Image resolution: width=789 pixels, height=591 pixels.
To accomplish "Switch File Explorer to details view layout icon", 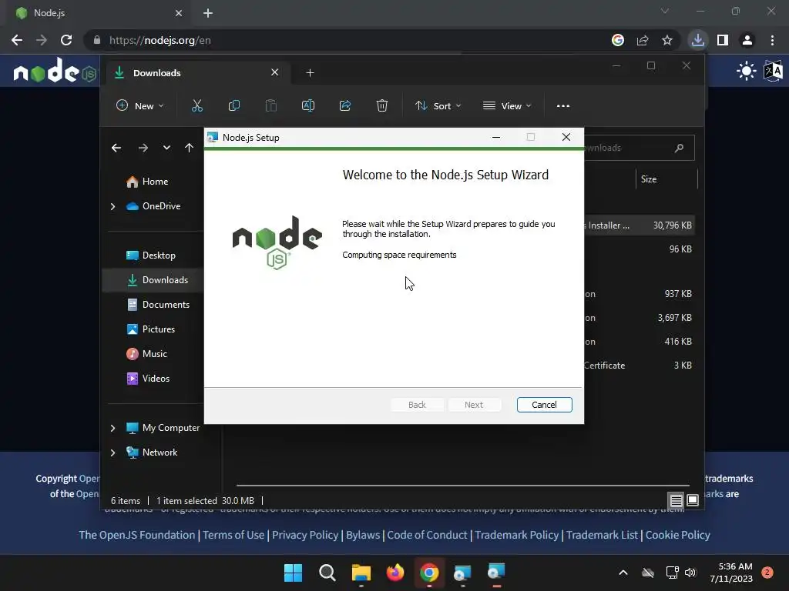I will (x=676, y=500).
